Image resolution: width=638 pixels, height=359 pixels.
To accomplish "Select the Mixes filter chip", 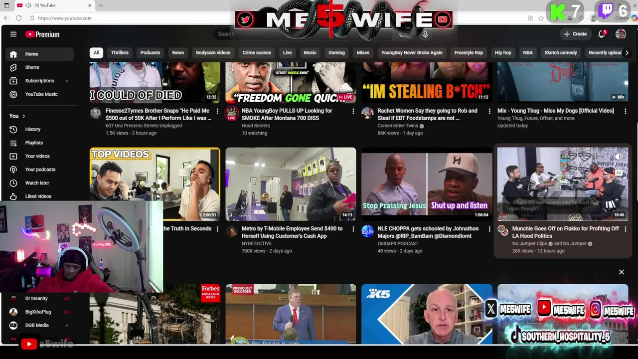I will click(x=363, y=52).
